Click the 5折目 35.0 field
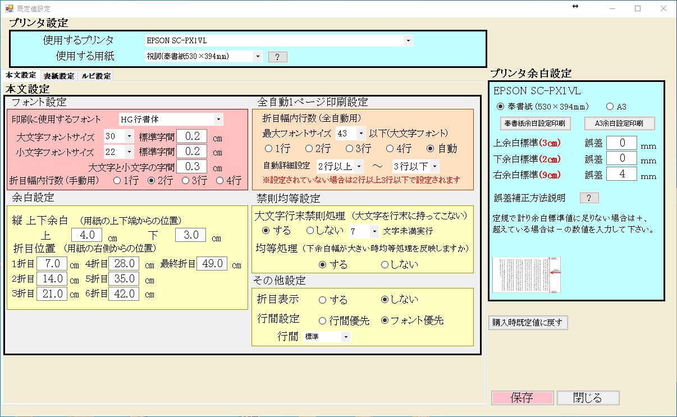Image resolution: width=677 pixels, height=417 pixels. click(123, 278)
